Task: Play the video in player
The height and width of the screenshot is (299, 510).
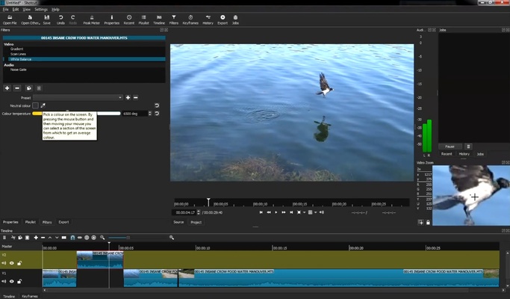Action: point(276,212)
